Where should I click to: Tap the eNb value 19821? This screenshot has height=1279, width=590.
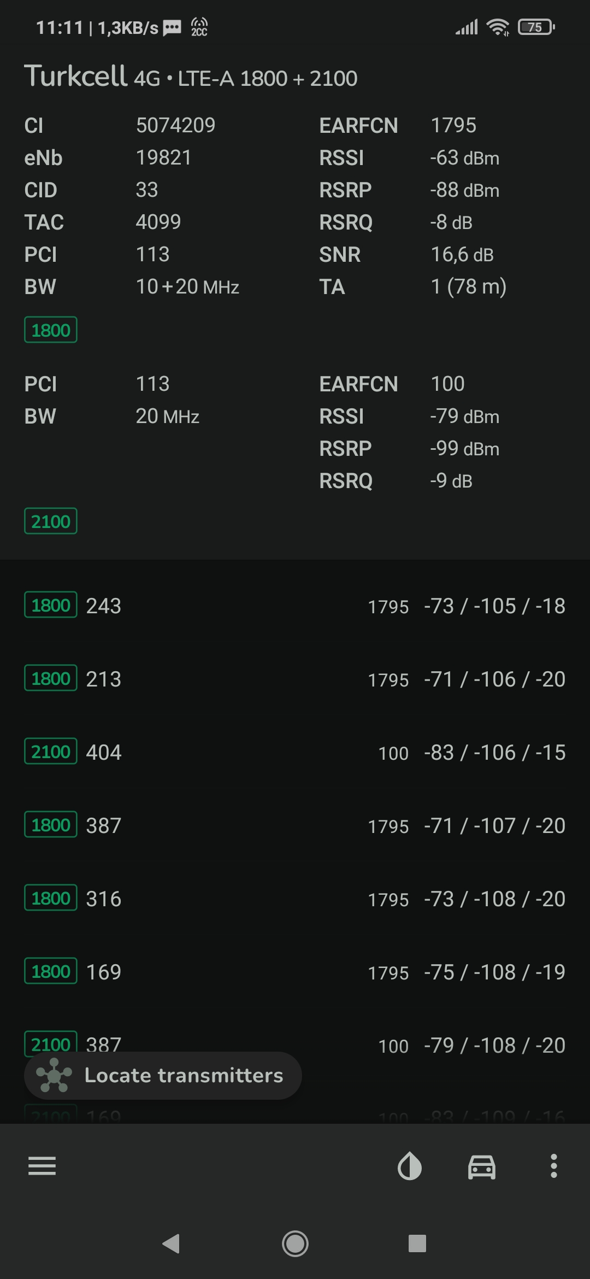point(163,158)
